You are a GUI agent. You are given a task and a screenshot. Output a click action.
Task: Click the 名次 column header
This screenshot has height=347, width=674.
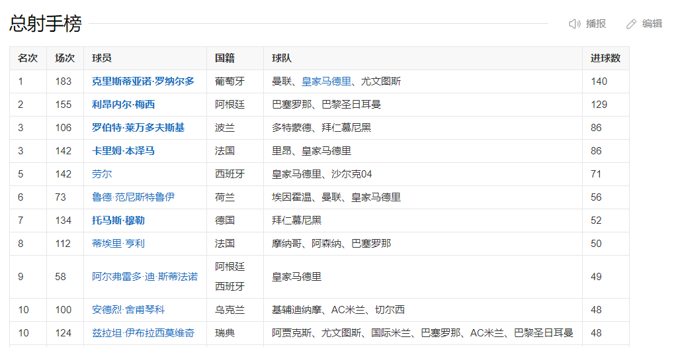(28, 58)
